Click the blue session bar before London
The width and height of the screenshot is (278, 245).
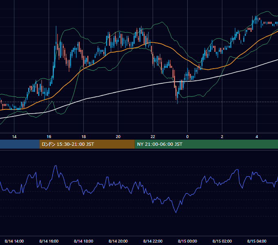pyautogui.click(x=20, y=144)
